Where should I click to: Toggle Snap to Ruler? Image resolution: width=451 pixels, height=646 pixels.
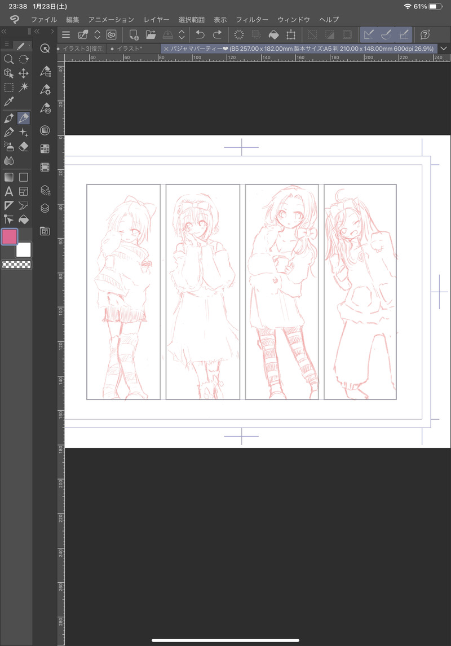369,34
